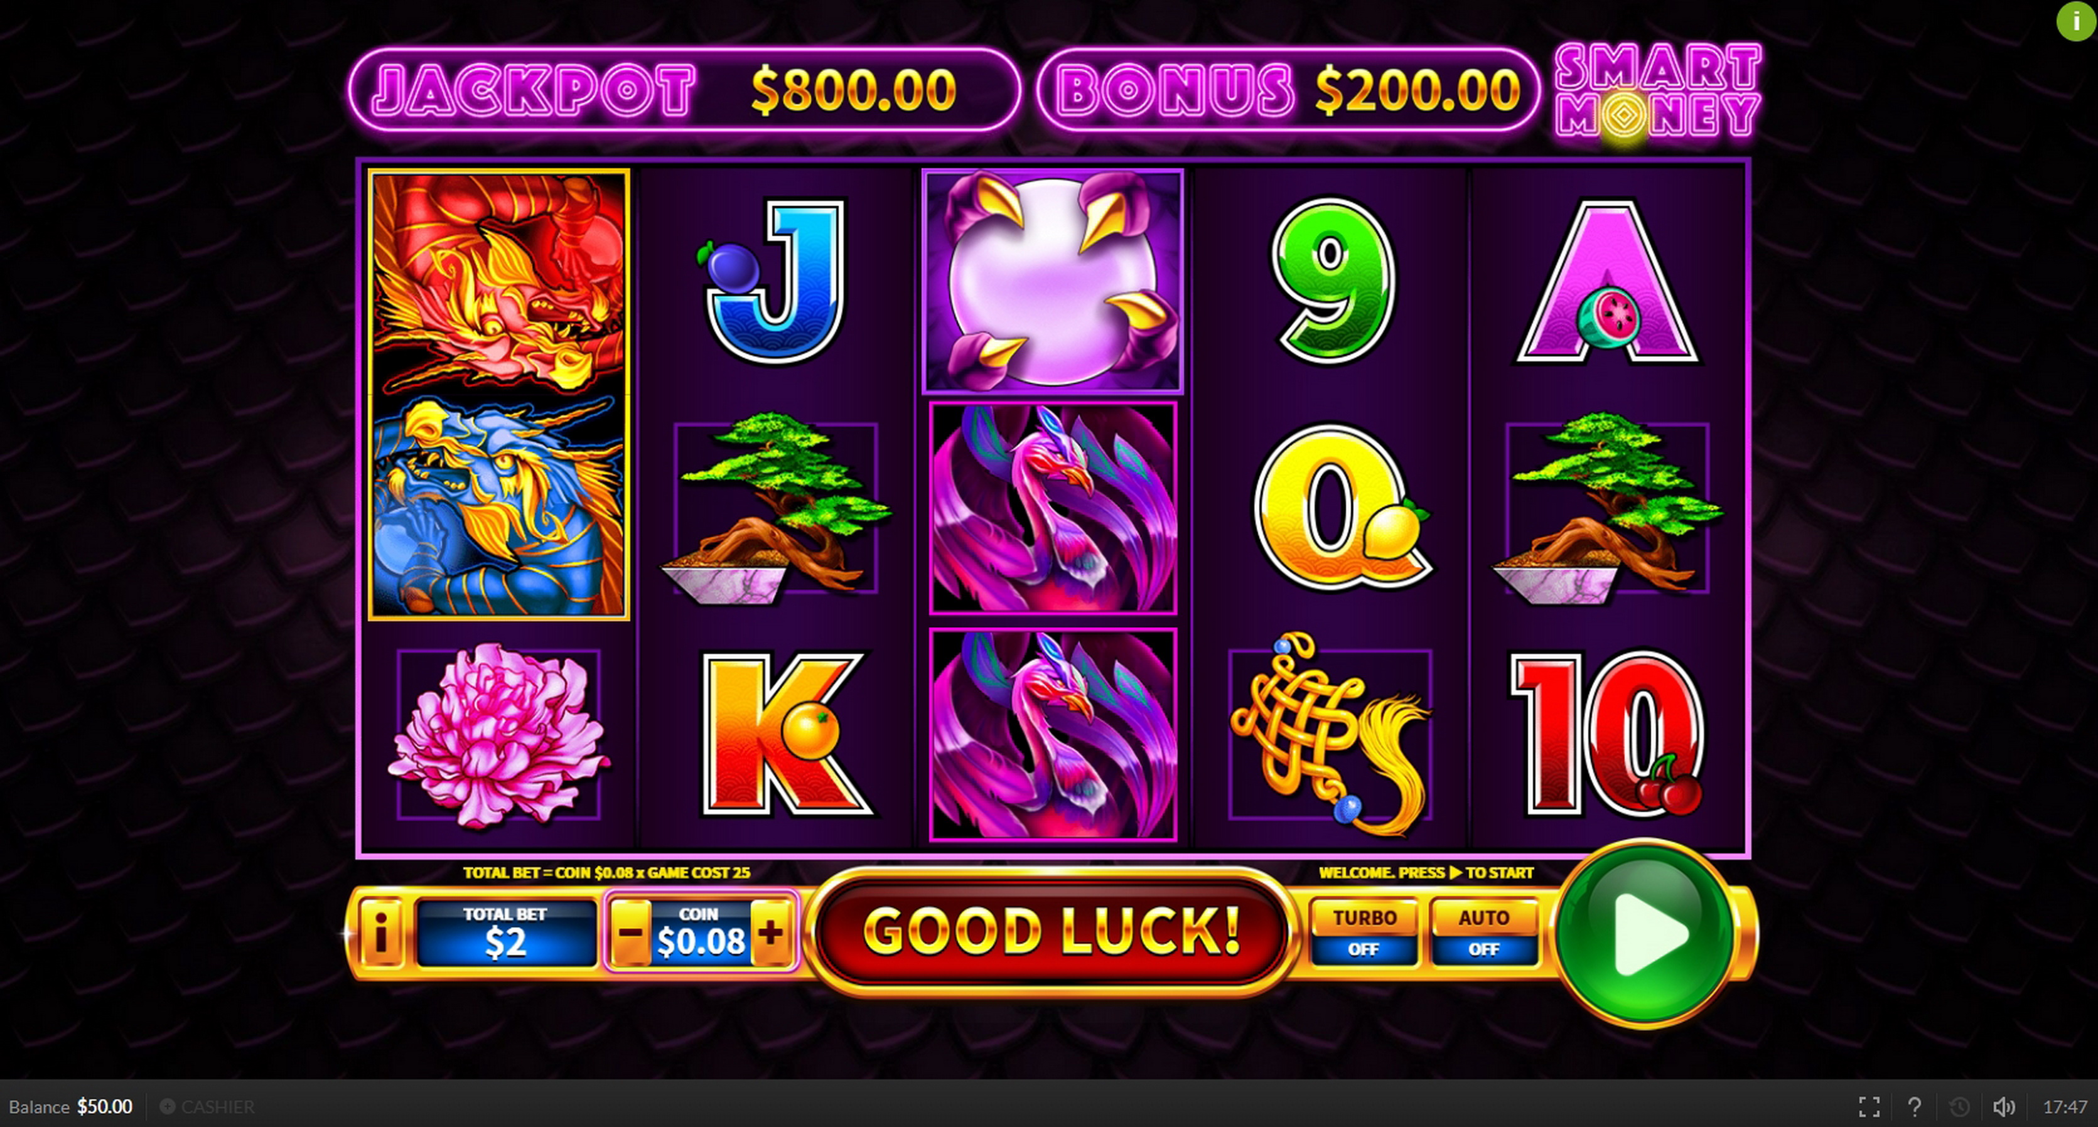Screen dimensions: 2098x1127
Task: Enter fullscreen mode
Action: pyautogui.click(x=1869, y=1107)
